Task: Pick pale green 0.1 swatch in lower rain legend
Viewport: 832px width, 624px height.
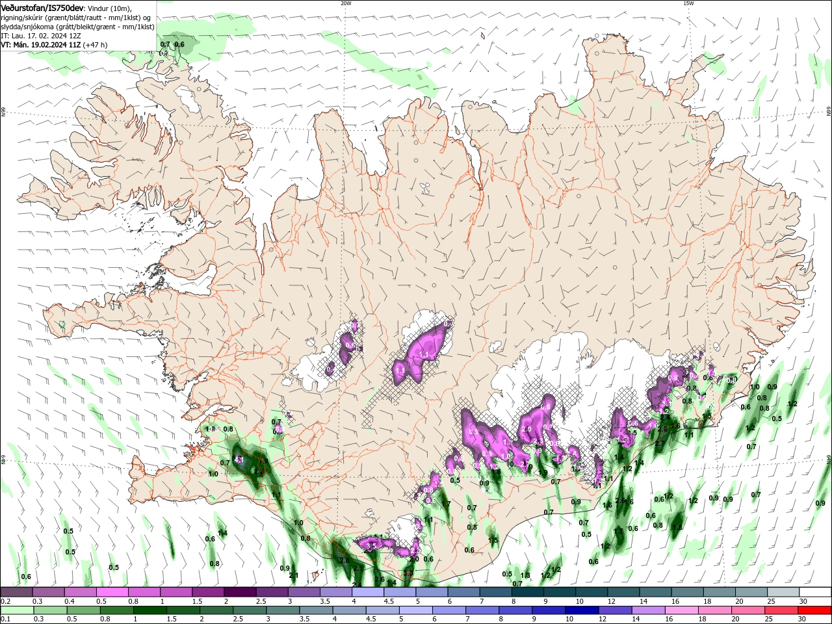Action: 16,610
